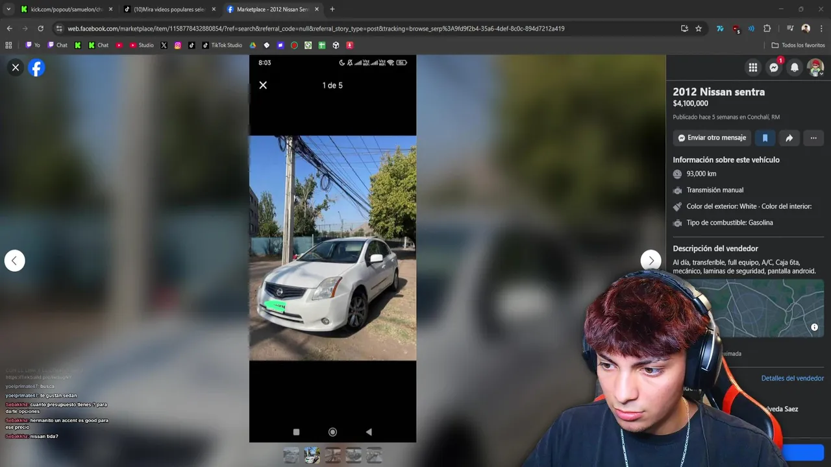The width and height of the screenshot is (831, 467).
Task: Open Facebook home via logo
Action: [36, 67]
